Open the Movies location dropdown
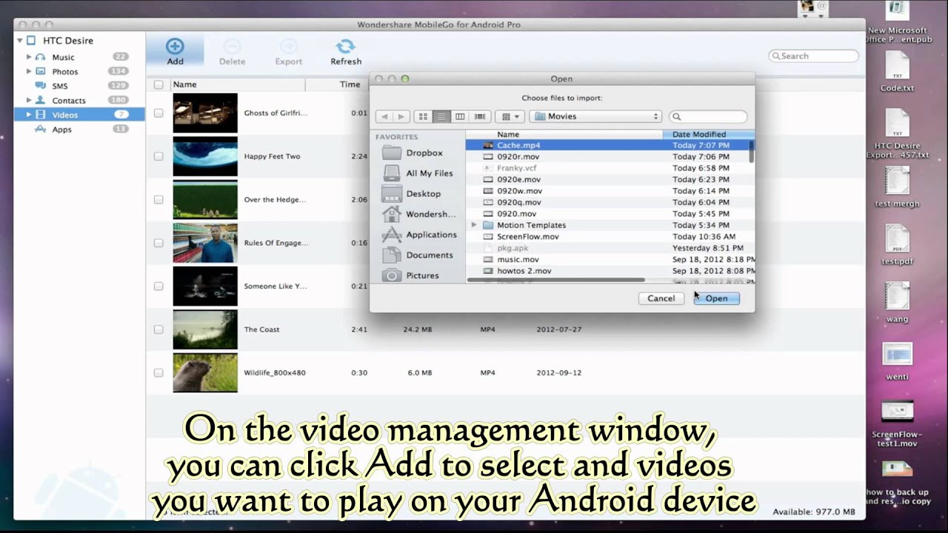Viewport: 948px width, 533px height. pos(595,116)
